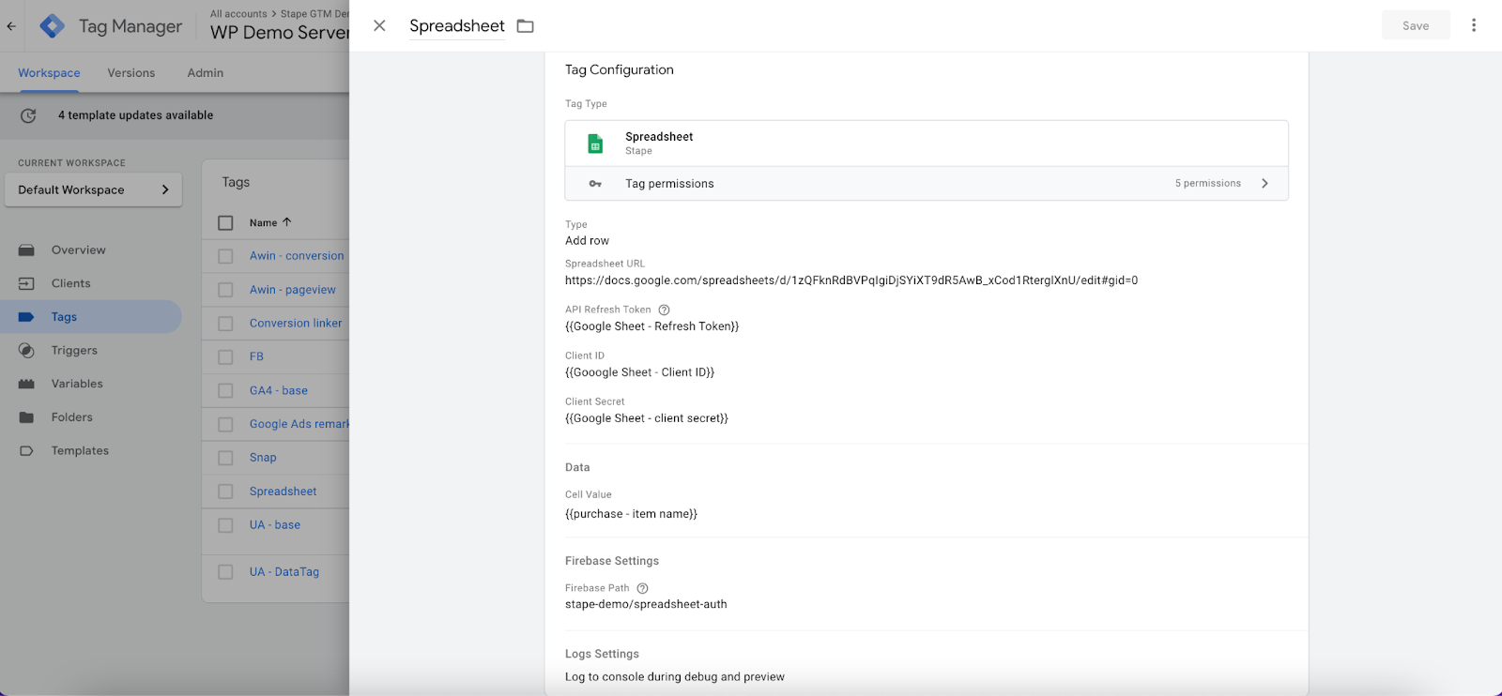
Task: Click the WP Demo Server container name
Action: (280, 33)
